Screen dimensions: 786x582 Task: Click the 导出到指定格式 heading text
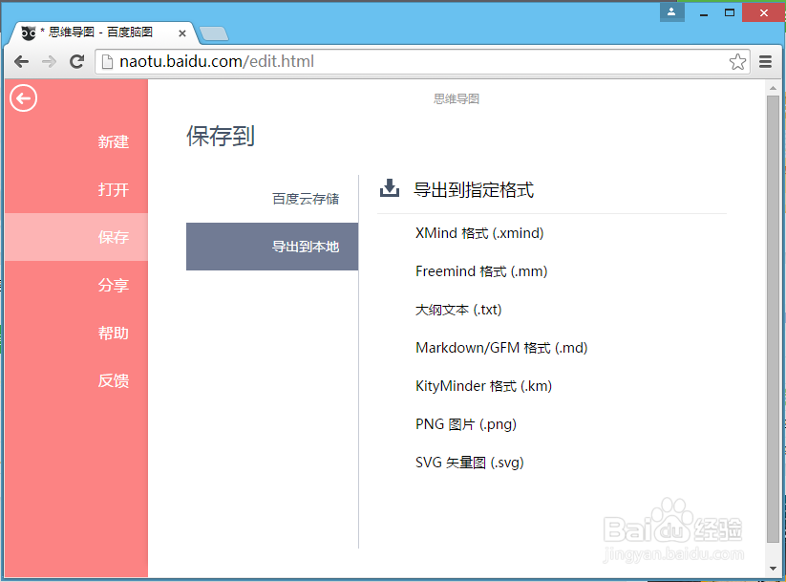pyautogui.click(x=474, y=189)
